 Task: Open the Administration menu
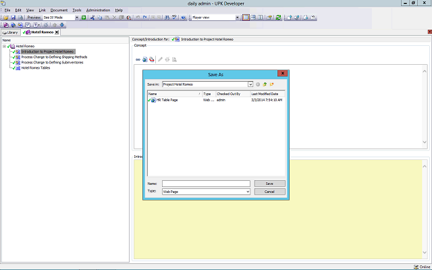(98, 10)
